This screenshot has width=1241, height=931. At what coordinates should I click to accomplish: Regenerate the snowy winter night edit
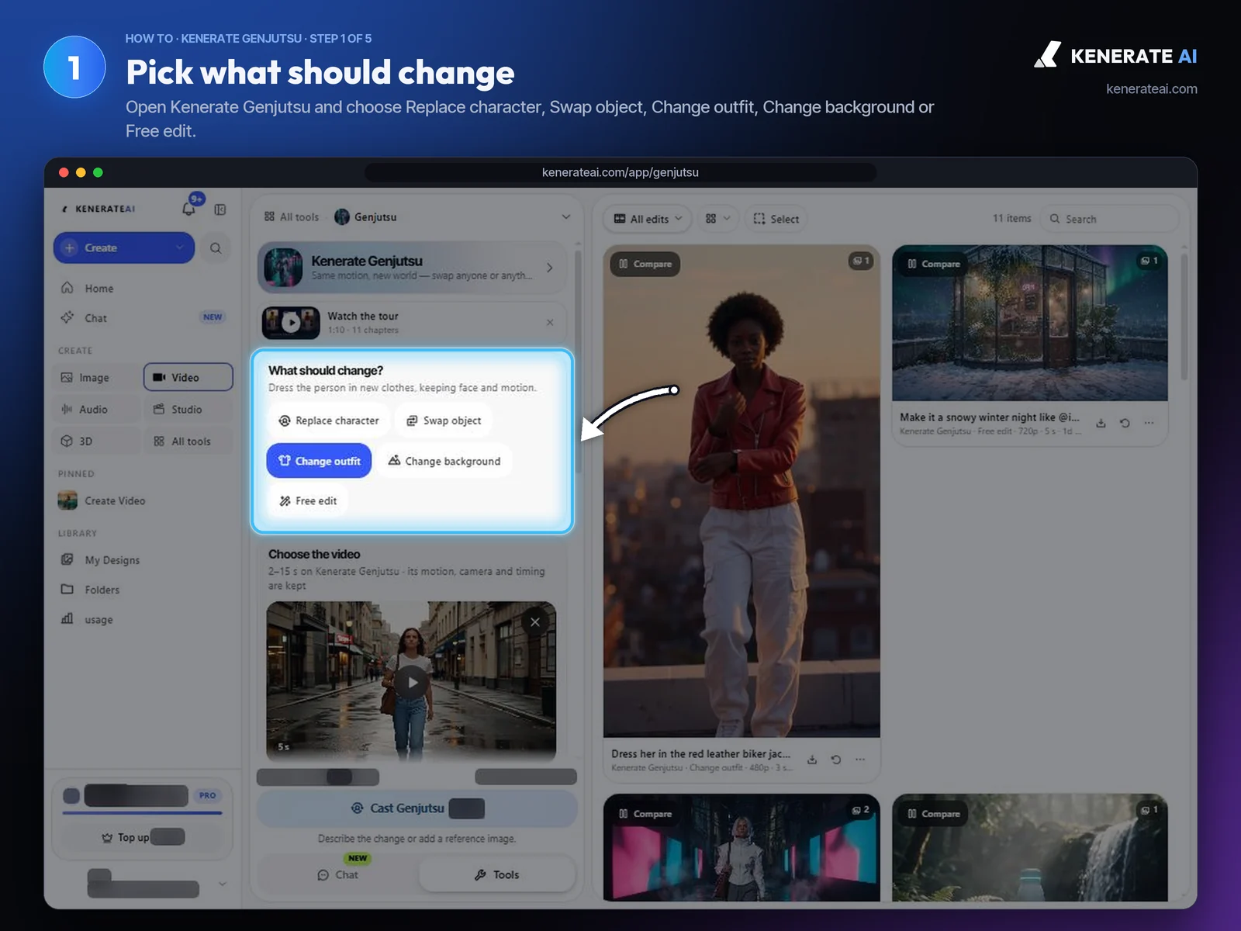tap(1125, 423)
